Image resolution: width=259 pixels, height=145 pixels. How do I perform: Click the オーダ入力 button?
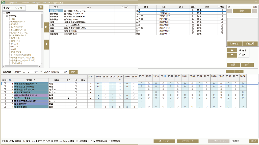pyautogui.click(x=164, y=141)
